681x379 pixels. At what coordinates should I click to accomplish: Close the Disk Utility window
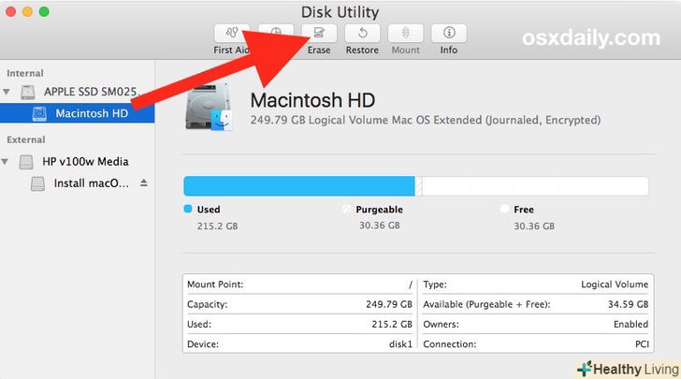[10, 11]
